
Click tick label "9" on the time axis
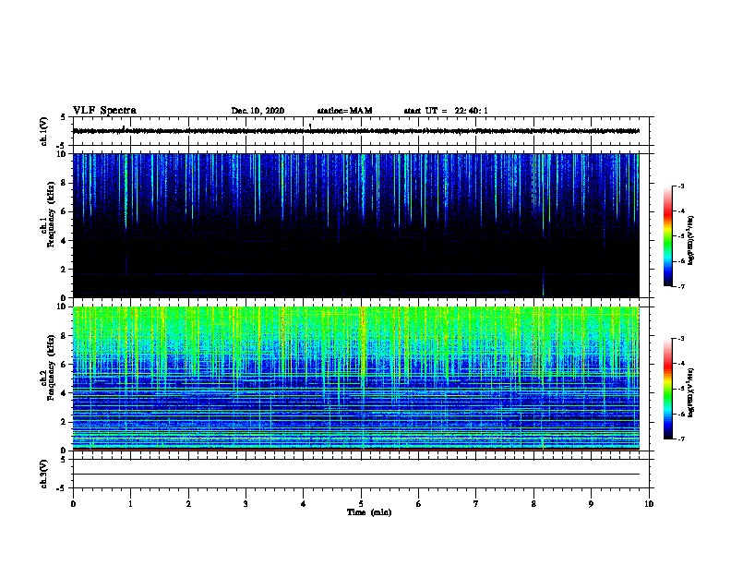(x=591, y=504)
